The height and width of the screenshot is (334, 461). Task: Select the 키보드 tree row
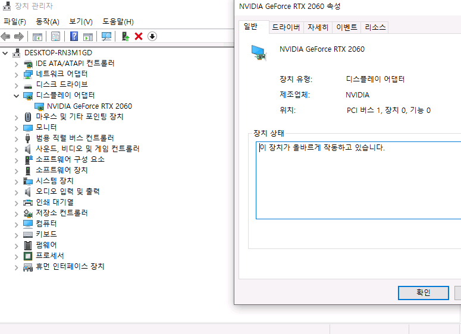46,234
